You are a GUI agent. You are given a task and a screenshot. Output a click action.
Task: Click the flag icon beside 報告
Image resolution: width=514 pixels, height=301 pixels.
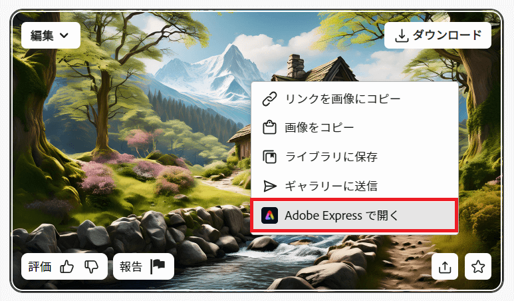point(158,266)
